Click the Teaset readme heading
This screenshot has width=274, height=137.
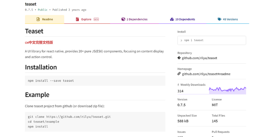pyautogui.click(x=34, y=31)
